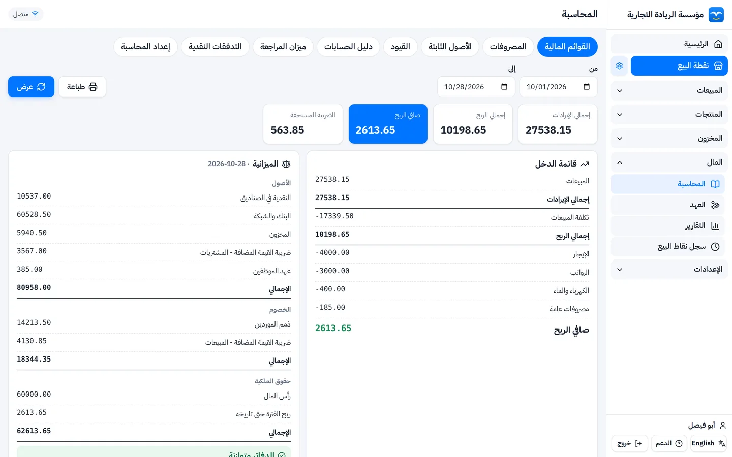Click the clock icon beside سجل نقاط البيع
This screenshot has height=457, width=732.
[x=715, y=247]
